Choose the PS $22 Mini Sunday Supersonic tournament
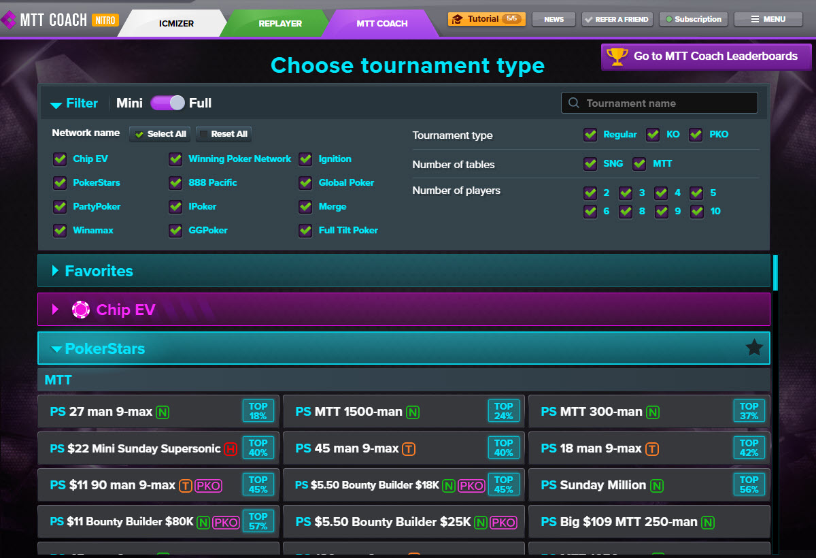This screenshot has height=558, width=816. [x=158, y=448]
